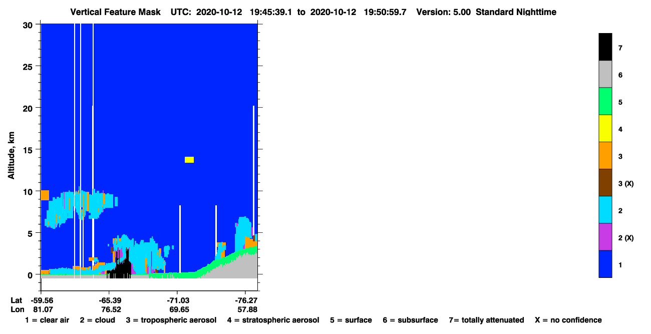Click longitude value 57.88
Viewport: 651px width, 334px height.
coord(247,309)
